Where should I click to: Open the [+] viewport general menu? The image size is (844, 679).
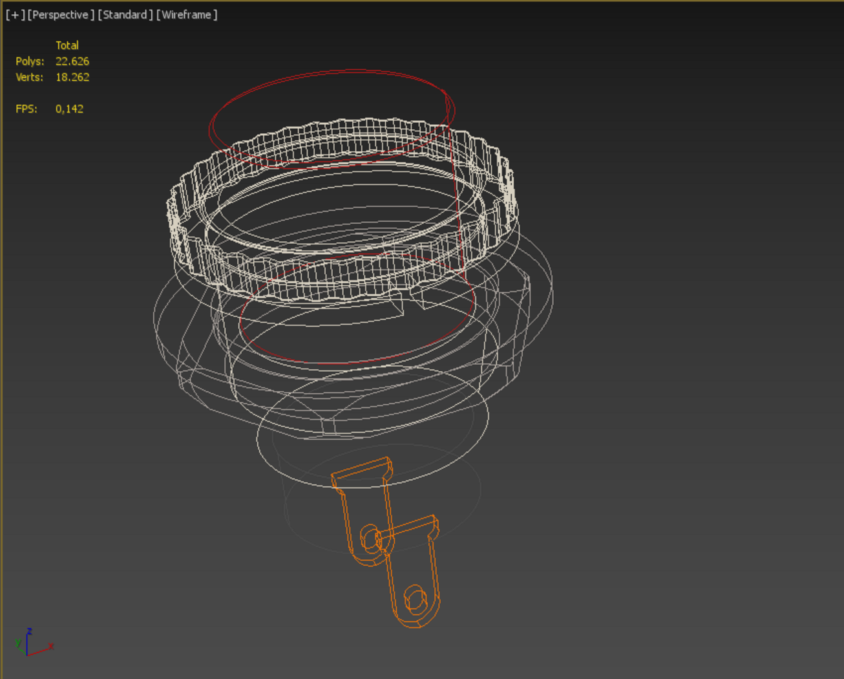(x=15, y=15)
